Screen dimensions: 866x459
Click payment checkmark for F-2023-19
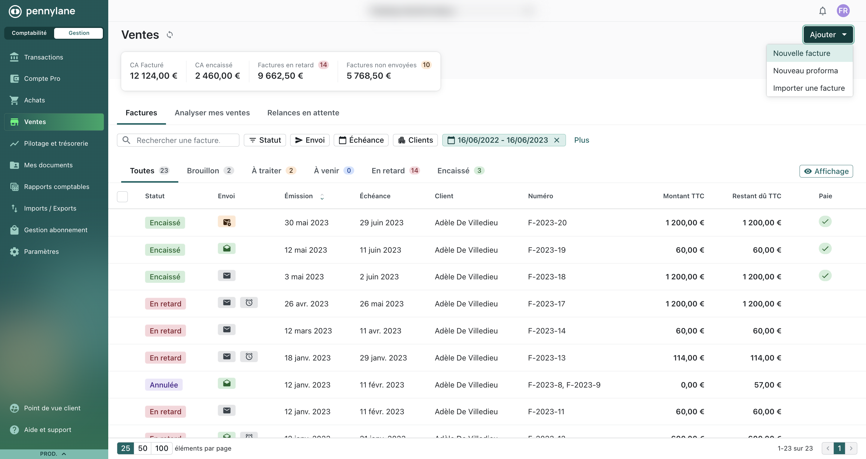pos(825,249)
